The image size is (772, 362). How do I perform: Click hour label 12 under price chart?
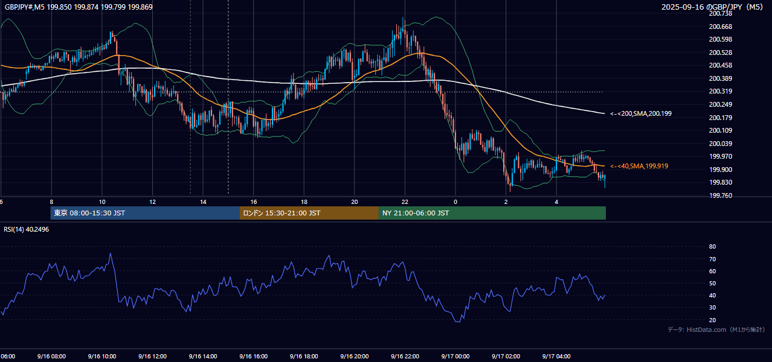click(152, 202)
